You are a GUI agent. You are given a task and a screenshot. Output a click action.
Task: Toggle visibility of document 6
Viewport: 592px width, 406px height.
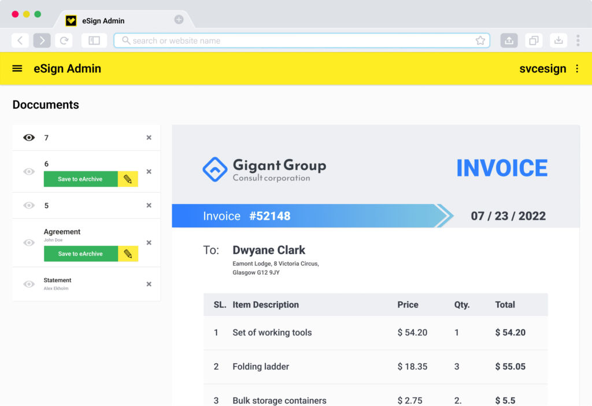pos(29,171)
